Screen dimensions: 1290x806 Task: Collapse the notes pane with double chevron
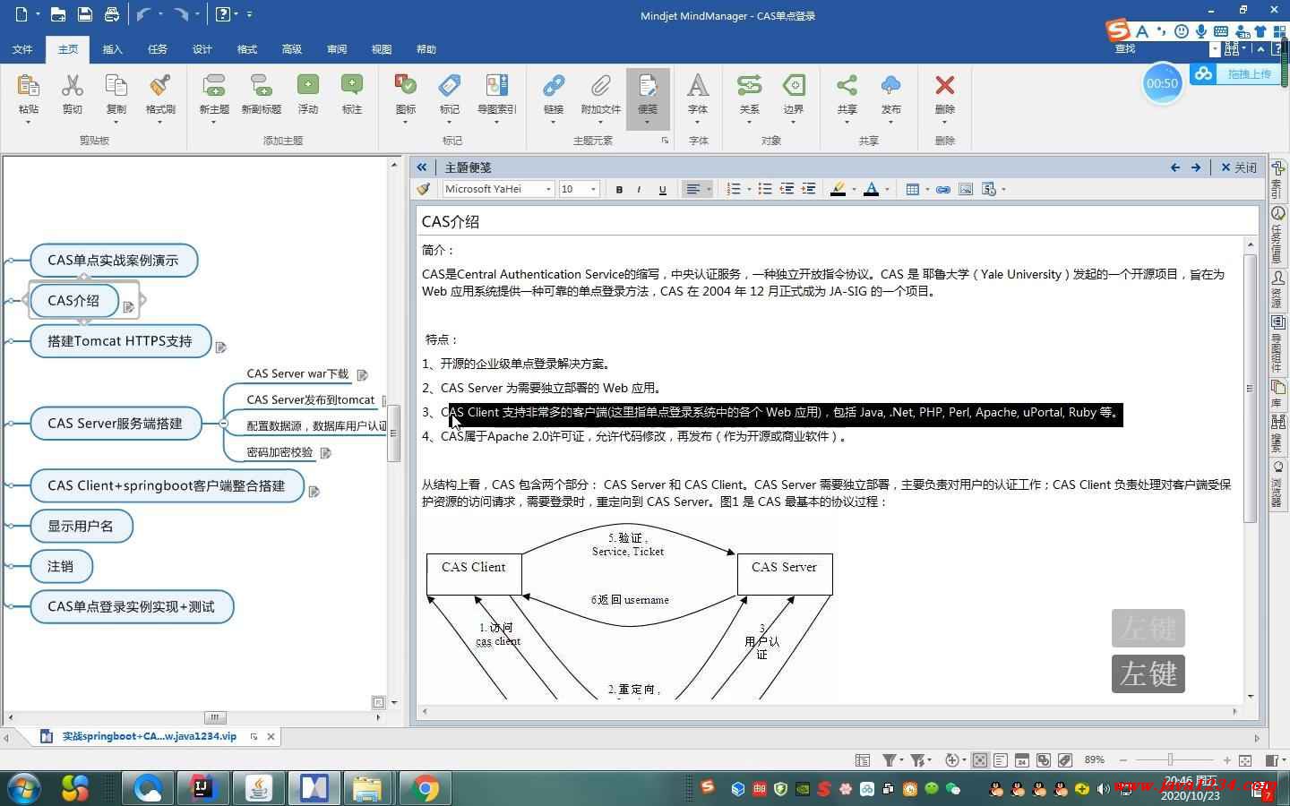click(421, 167)
